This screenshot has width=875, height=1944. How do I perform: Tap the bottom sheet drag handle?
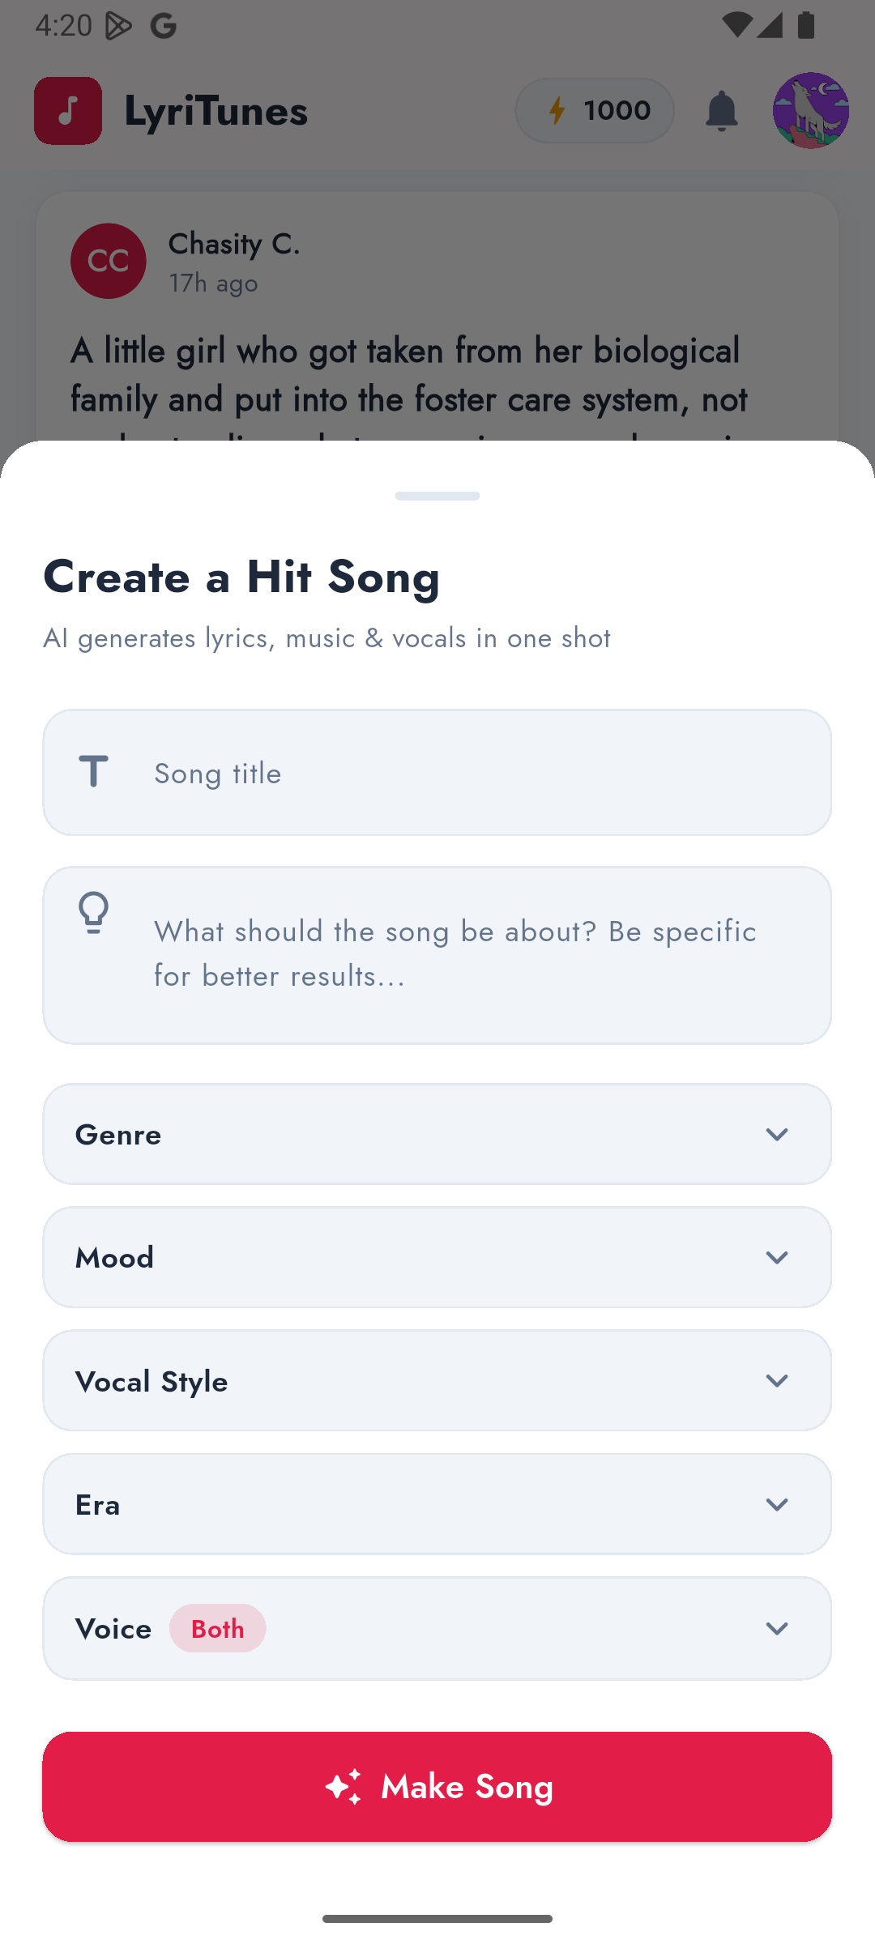[437, 496]
